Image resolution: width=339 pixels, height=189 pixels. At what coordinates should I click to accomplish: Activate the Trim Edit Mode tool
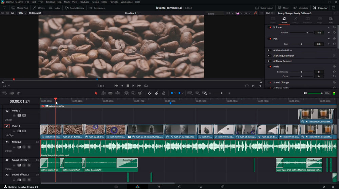[x=103, y=93]
